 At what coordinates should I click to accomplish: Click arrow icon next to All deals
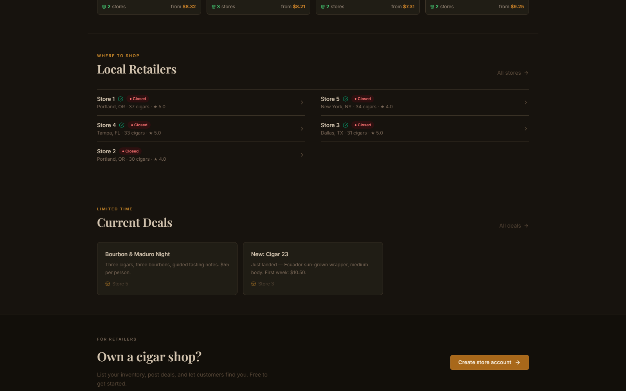(526, 226)
